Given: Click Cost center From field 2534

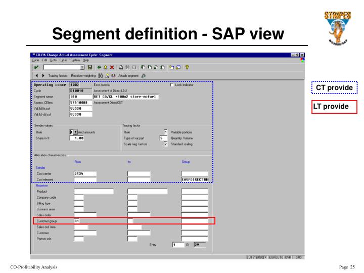Looking at the screenshot, I should [x=85, y=173].
